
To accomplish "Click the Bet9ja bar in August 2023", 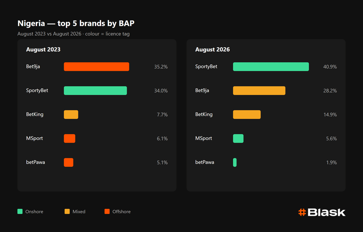I will click(96, 67).
